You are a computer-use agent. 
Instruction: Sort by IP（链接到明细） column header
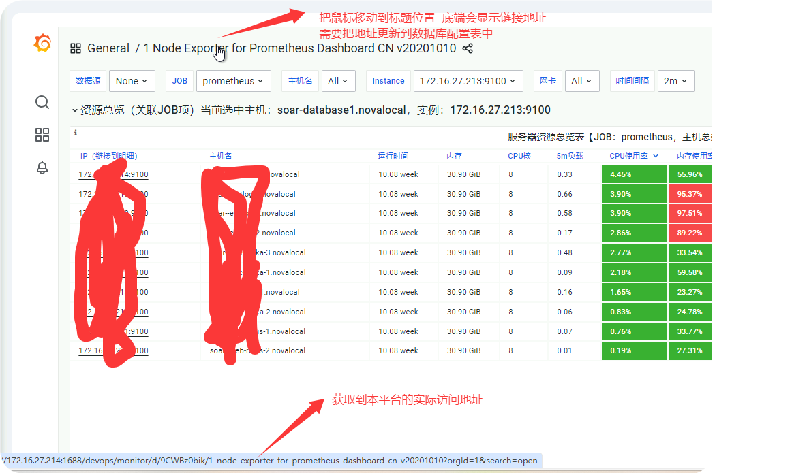click(x=109, y=156)
